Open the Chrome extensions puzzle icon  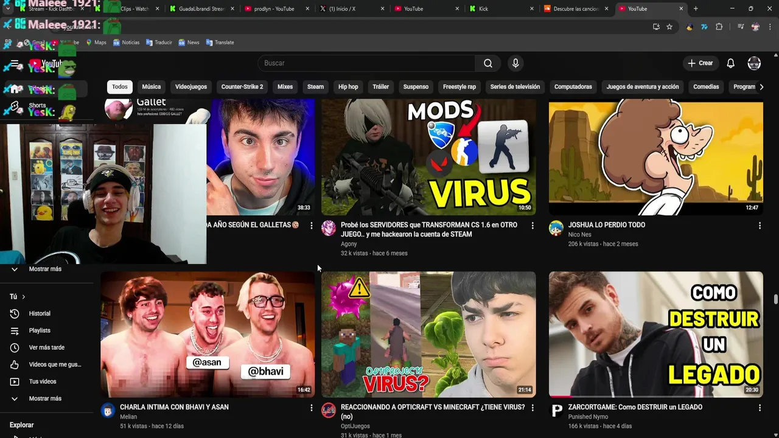coord(719,27)
